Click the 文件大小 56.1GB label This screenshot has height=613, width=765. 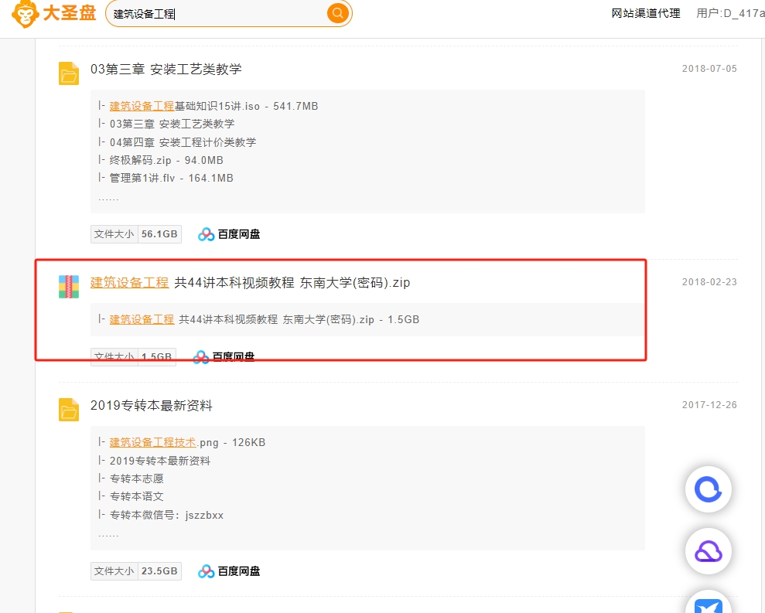(x=135, y=234)
